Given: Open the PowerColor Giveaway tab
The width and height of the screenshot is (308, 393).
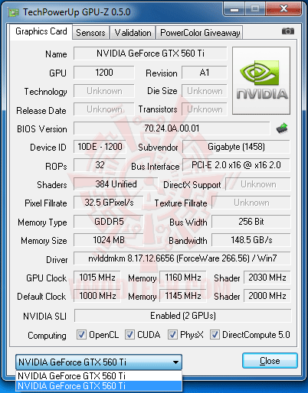Looking at the screenshot, I should click(x=200, y=33).
